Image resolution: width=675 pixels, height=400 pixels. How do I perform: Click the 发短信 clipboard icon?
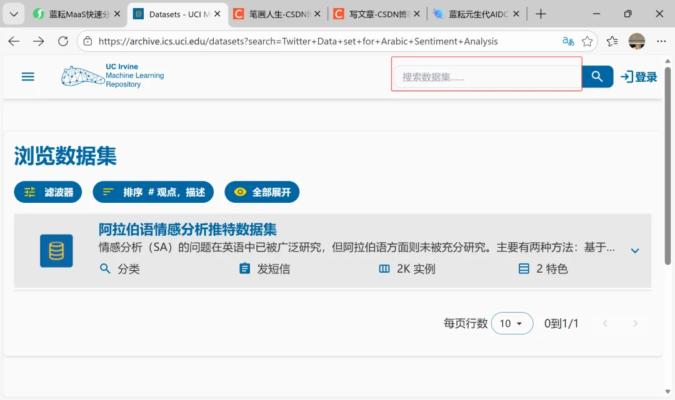tap(244, 268)
